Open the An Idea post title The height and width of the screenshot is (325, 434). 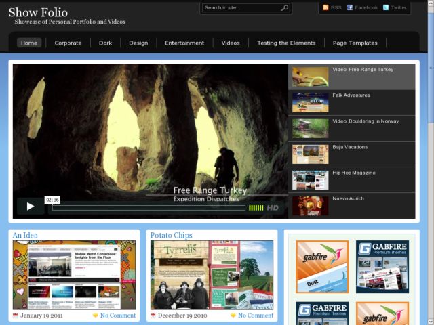tap(25, 235)
